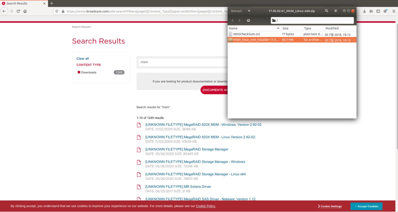The image size is (398, 212).
Task: Click the tracking protection shield icon
Action: click(57, 11)
